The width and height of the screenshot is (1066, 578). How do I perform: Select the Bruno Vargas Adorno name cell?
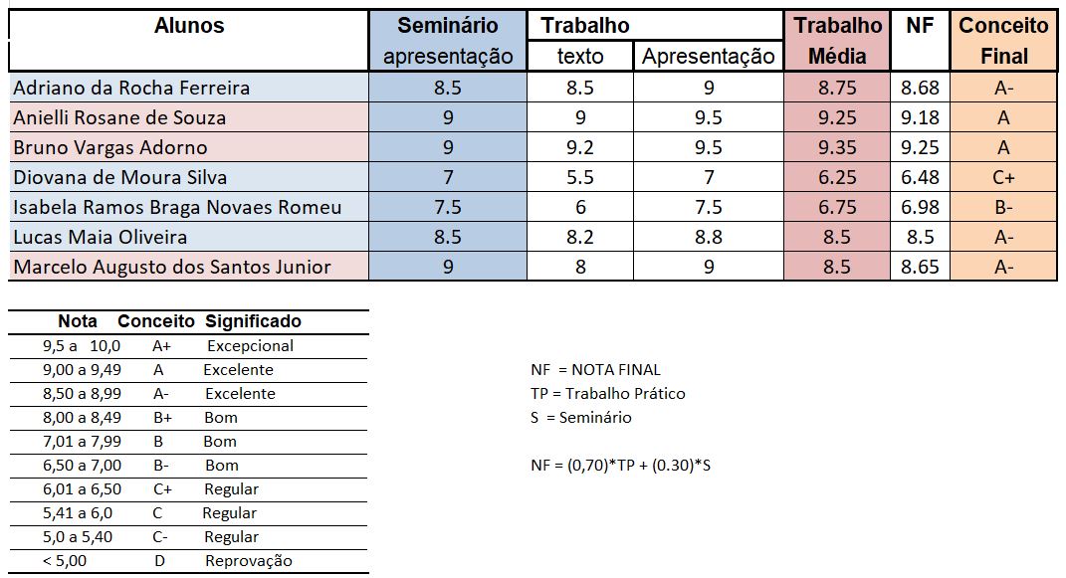click(x=110, y=147)
